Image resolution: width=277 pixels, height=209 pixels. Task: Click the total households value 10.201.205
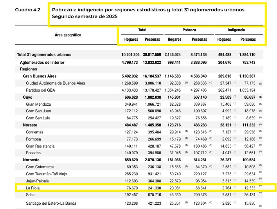pos(130,54)
